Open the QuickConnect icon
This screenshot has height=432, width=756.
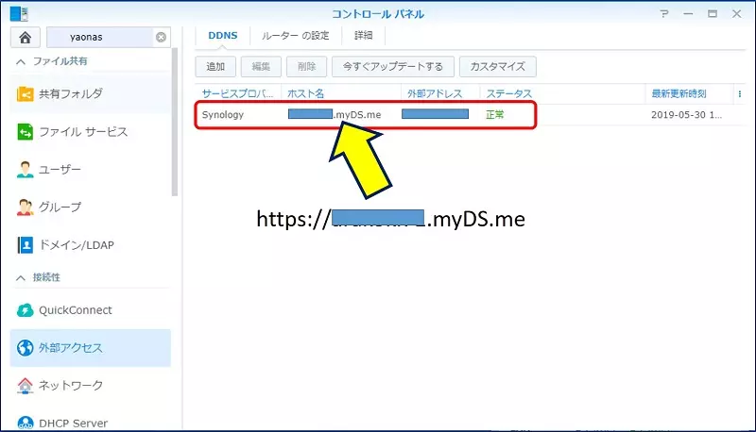point(26,310)
